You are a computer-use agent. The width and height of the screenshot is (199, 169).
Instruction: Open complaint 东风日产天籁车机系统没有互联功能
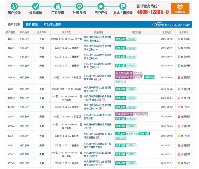(98, 117)
